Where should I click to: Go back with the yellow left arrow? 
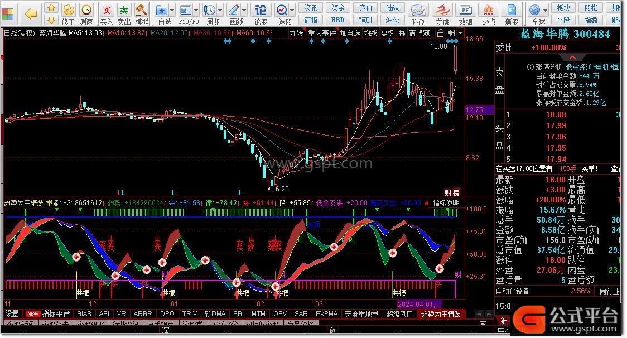(31, 14)
